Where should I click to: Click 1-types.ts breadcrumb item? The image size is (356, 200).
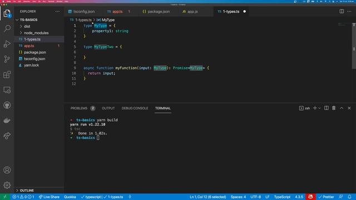click(81, 20)
